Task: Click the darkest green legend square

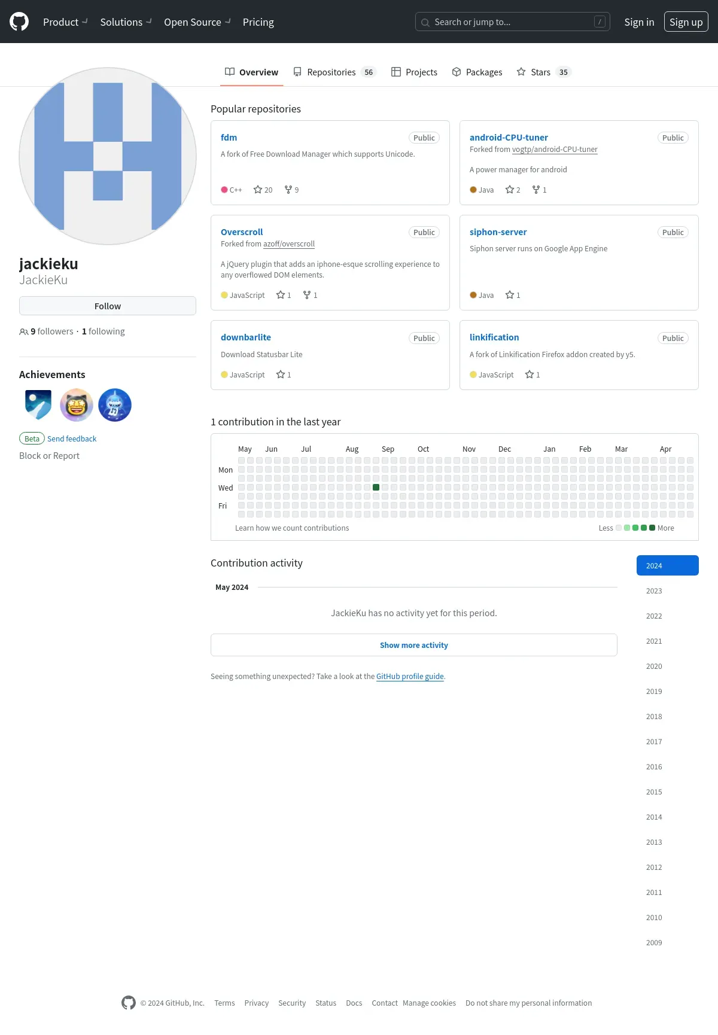Action: click(x=652, y=528)
